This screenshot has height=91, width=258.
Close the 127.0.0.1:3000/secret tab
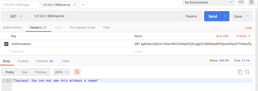click(75, 5)
